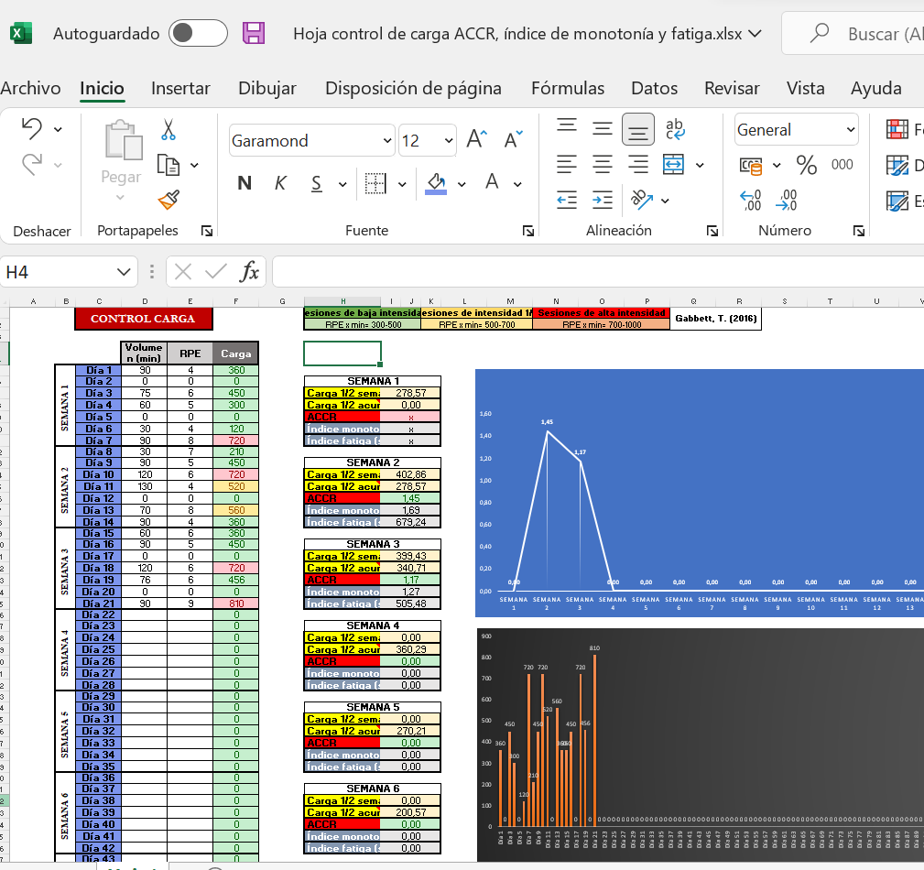The height and width of the screenshot is (870, 924).
Task: Open the Disposición de página tab
Action: pos(413,88)
